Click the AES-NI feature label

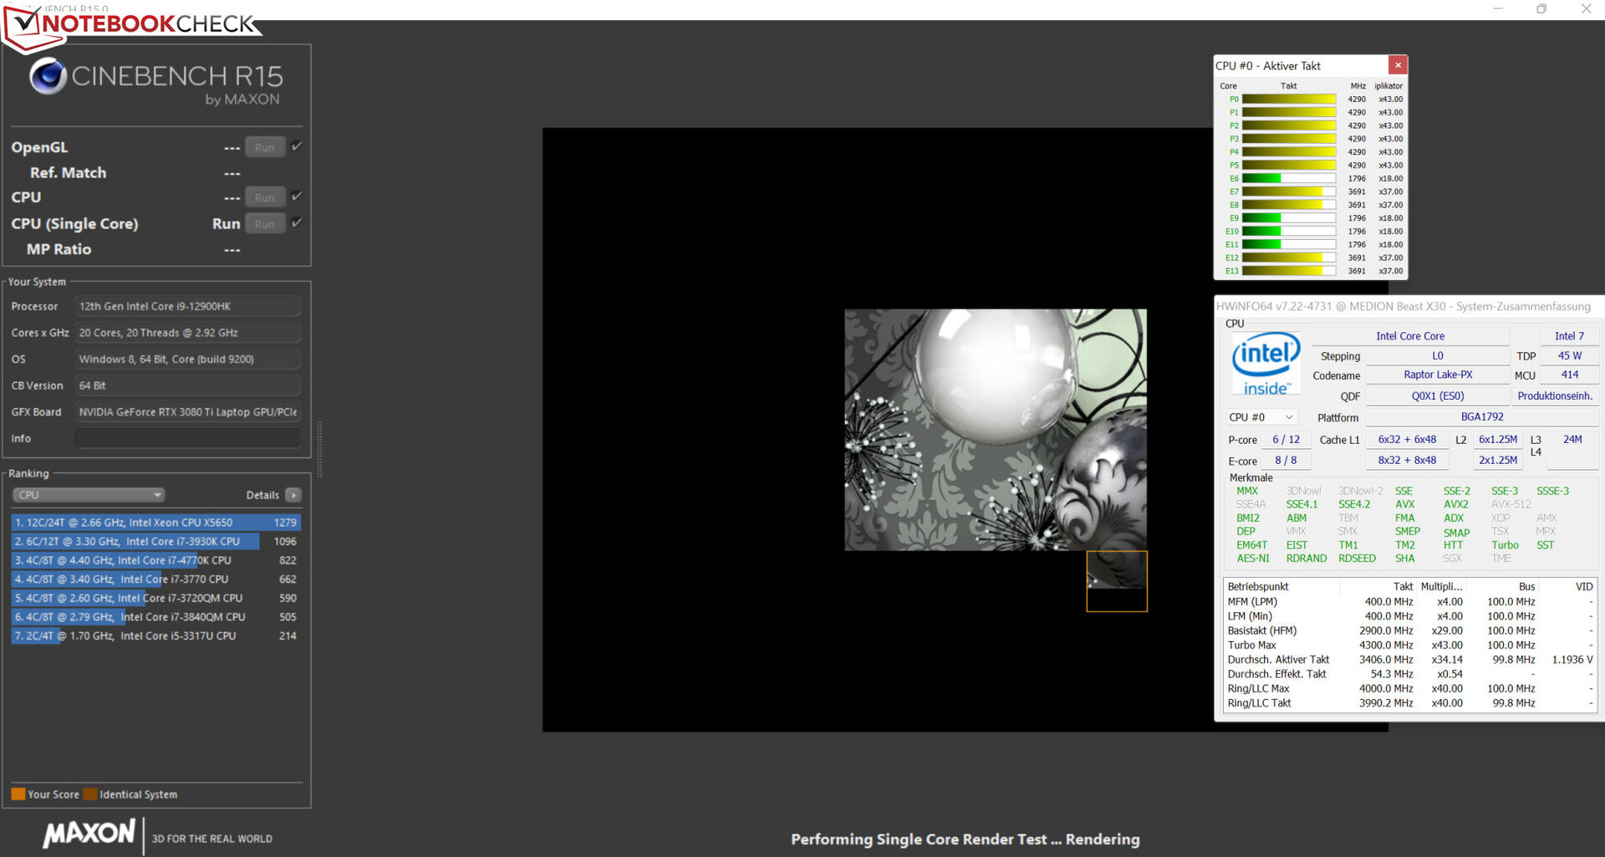click(x=1252, y=559)
